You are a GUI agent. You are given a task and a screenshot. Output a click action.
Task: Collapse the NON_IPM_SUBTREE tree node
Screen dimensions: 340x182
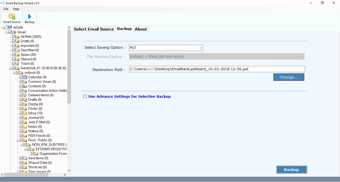[21, 144]
